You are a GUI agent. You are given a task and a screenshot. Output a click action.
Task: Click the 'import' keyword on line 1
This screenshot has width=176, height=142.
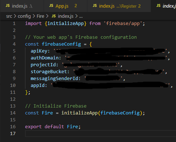pos(33,24)
